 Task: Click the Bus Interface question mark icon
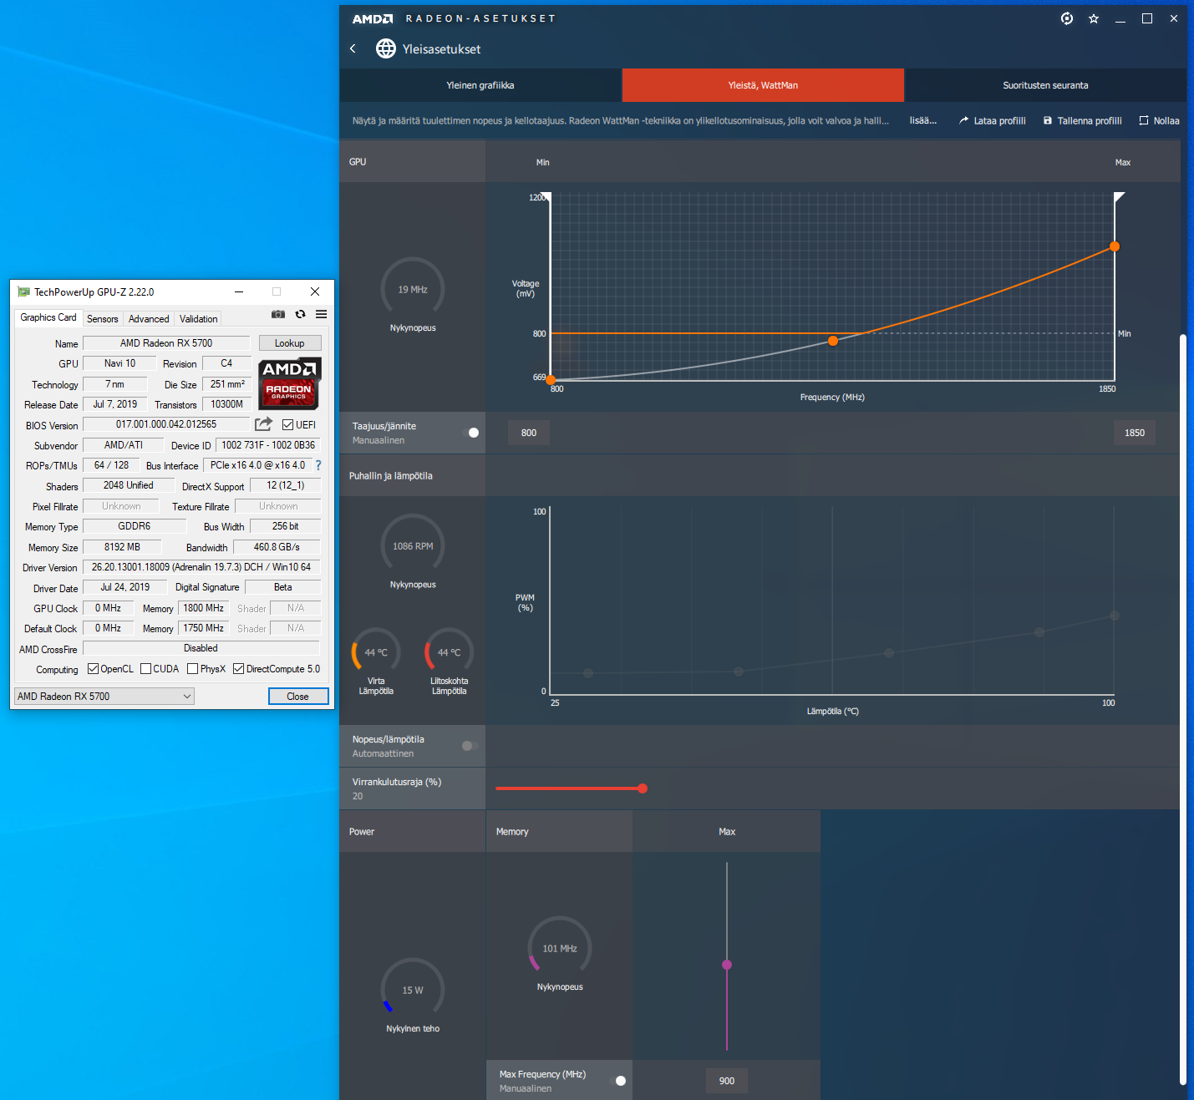(318, 465)
